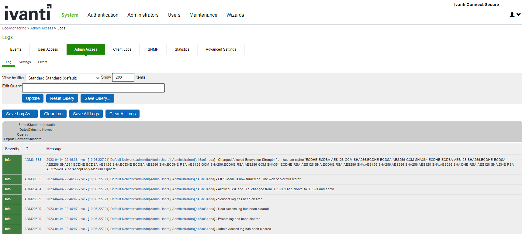Follow the Log/Monitoring breadcrumb link
This screenshot has width=522, height=237.
point(14,28)
